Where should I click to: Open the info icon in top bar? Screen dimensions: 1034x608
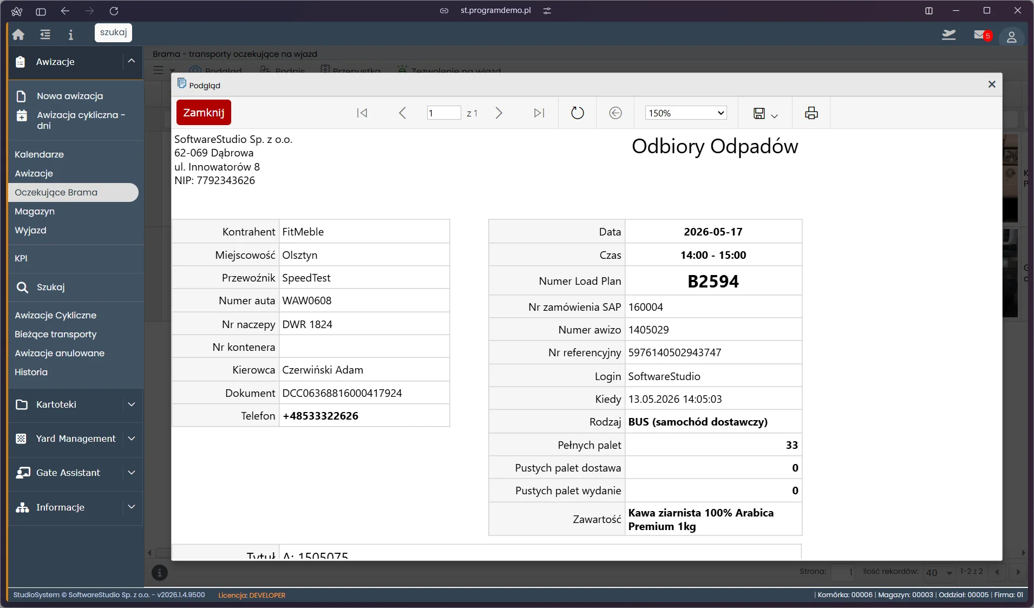[x=70, y=35]
